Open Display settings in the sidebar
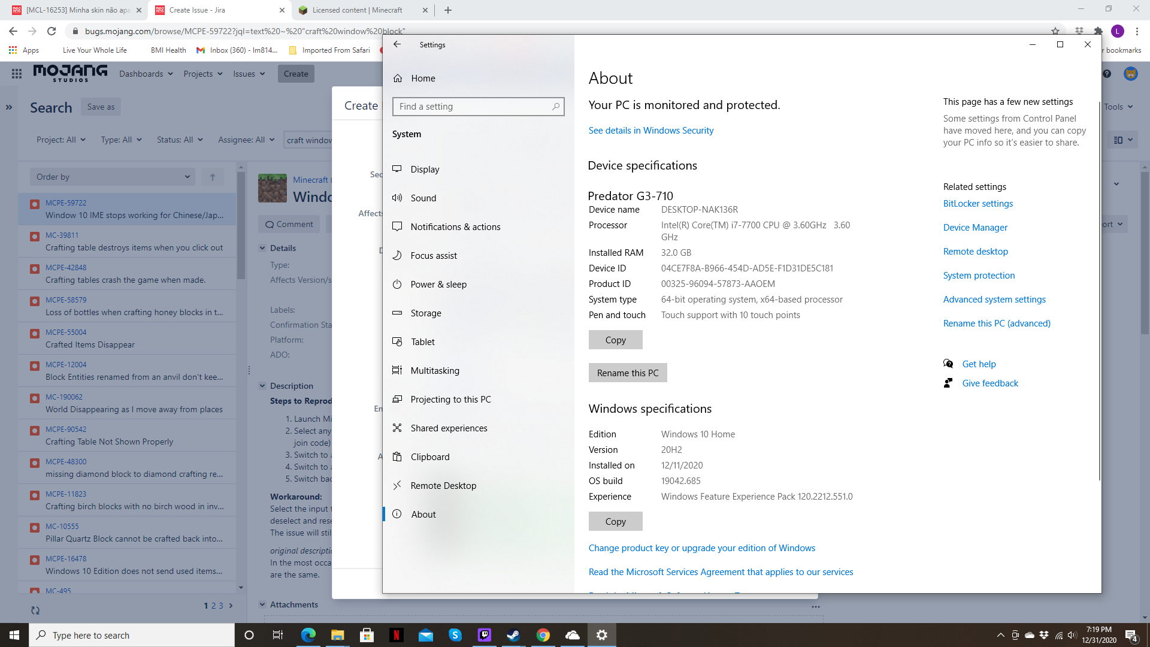The height and width of the screenshot is (647, 1150). coord(425,170)
